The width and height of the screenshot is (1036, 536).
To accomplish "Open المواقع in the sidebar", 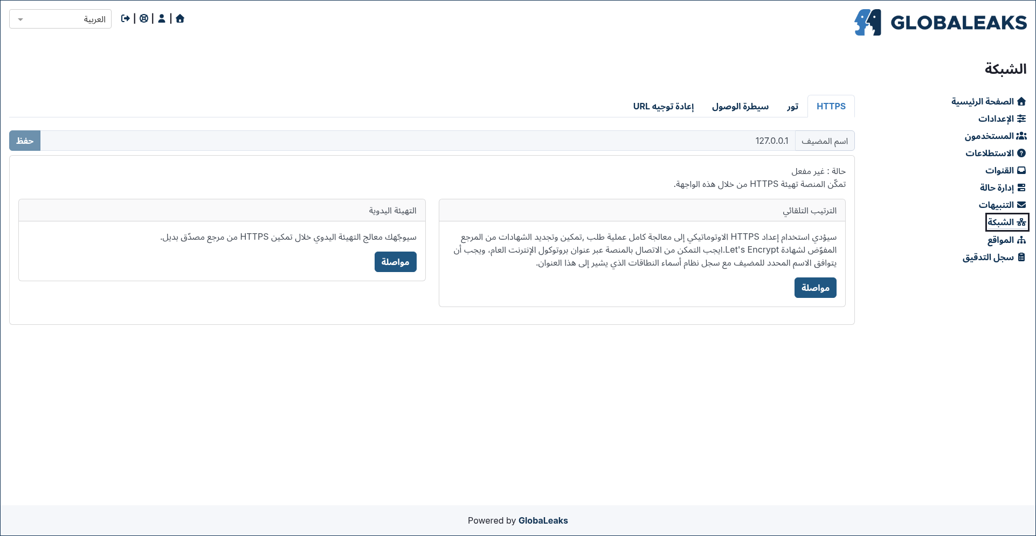I will (1006, 240).
